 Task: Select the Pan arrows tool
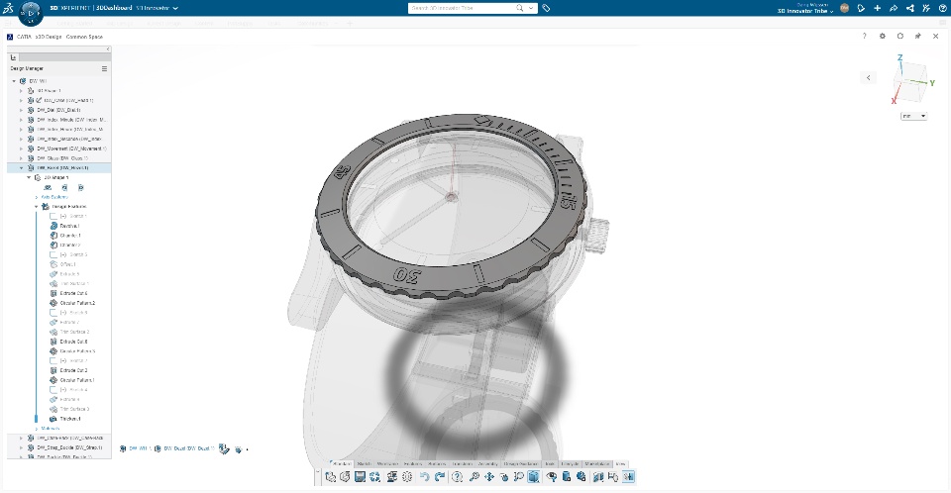(488, 477)
